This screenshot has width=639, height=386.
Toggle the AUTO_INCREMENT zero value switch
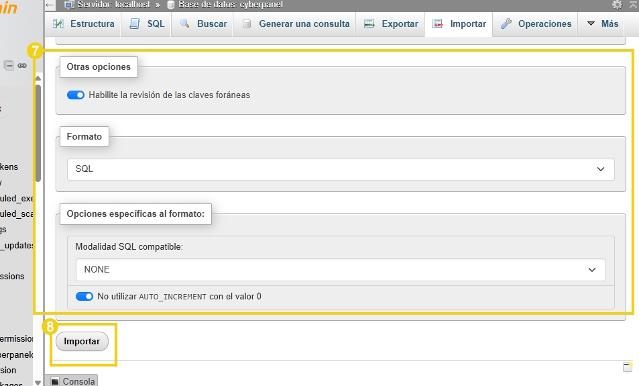84,297
